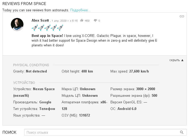Select the first rocket rating icon
Image resolution: width=190 pixels, height=140 pixels.
point(35,28)
